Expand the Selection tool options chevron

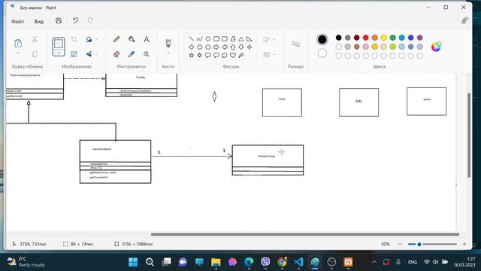pos(59,53)
